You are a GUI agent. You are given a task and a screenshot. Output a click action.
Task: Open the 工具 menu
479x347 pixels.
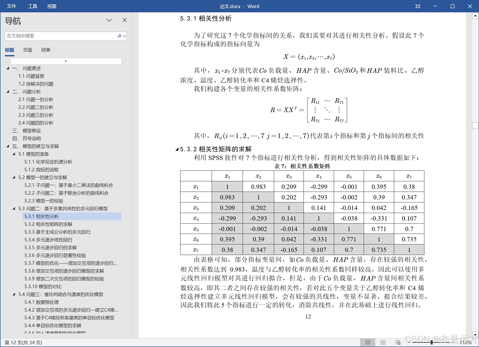[x=32, y=6]
